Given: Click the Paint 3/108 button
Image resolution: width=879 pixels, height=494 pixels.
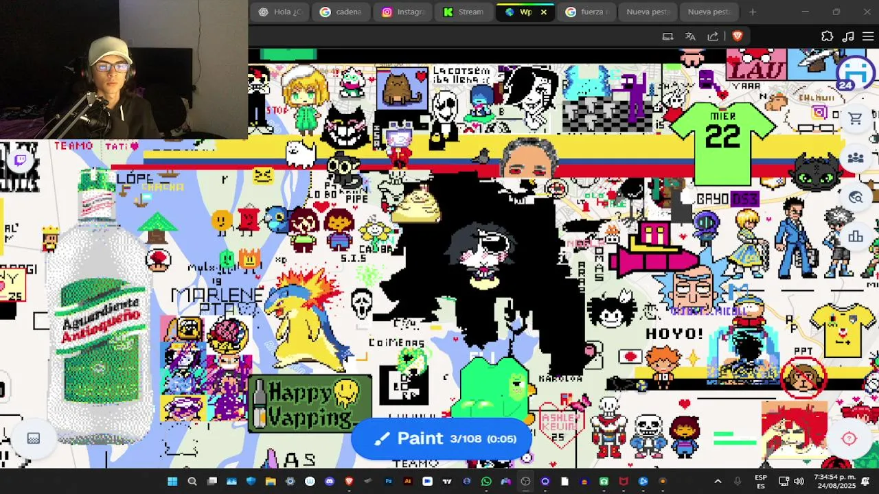Looking at the screenshot, I should [443, 438].
